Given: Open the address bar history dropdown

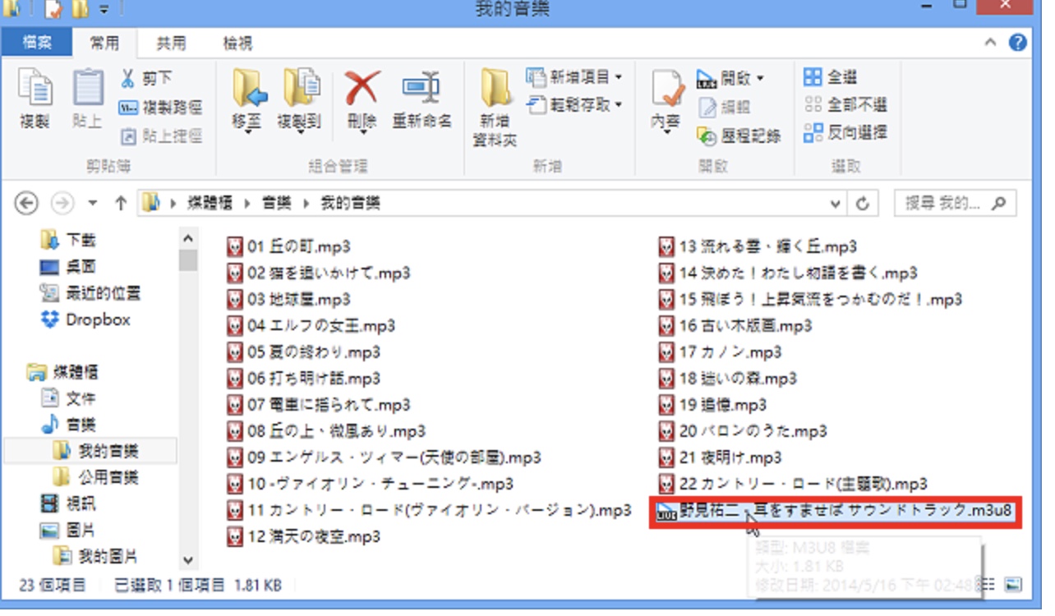Looking at the screenshot, I should tap(836, 203).
